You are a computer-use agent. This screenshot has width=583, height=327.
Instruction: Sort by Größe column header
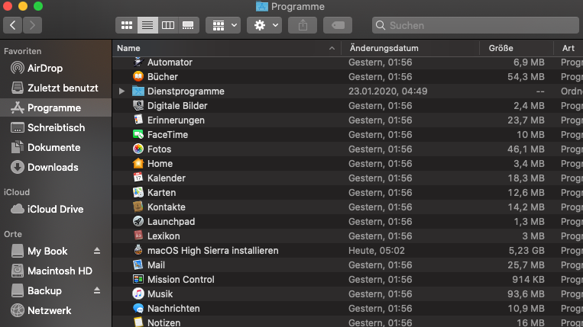pyautogui.click(x=501, y=48)
